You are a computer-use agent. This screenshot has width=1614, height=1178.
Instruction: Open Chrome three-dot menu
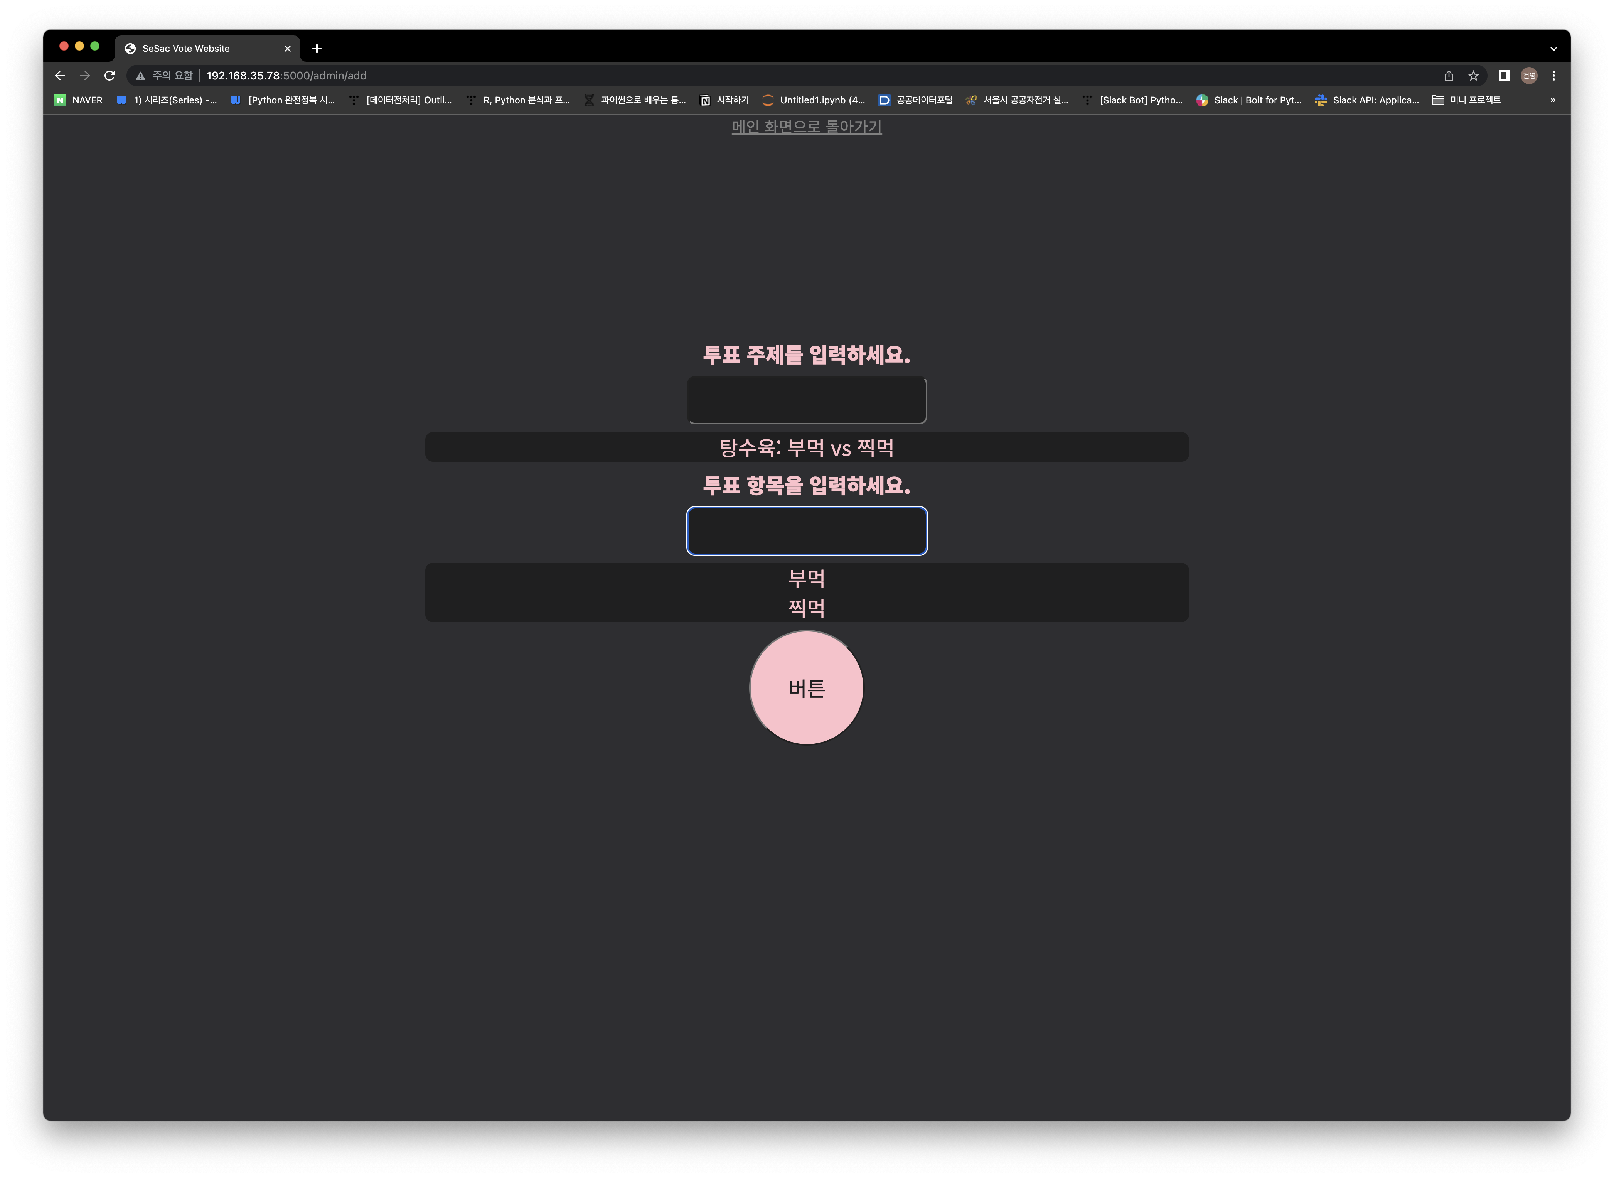pyautogui.click(x=1553, y=76)
